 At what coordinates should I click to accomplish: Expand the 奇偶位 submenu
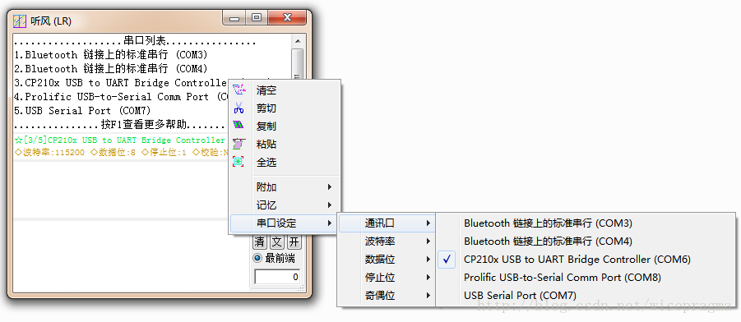(x=387, y=296)
